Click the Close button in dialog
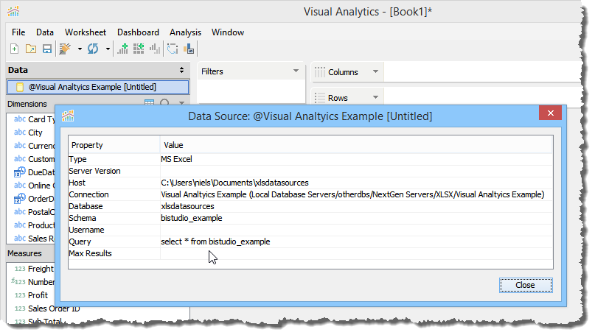 [x=525, y=285]
